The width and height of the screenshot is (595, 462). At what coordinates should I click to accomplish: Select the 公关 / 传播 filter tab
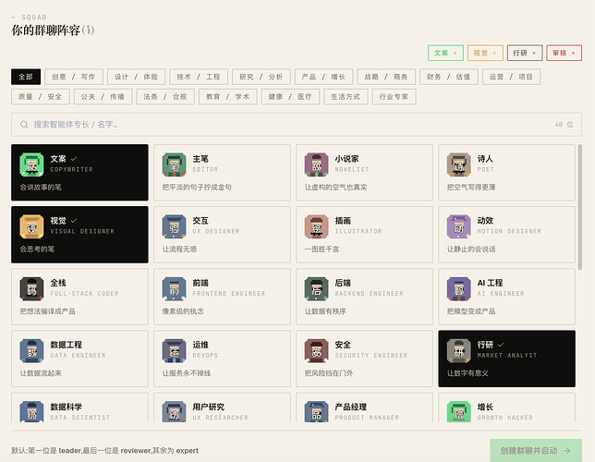pos(103,97)
